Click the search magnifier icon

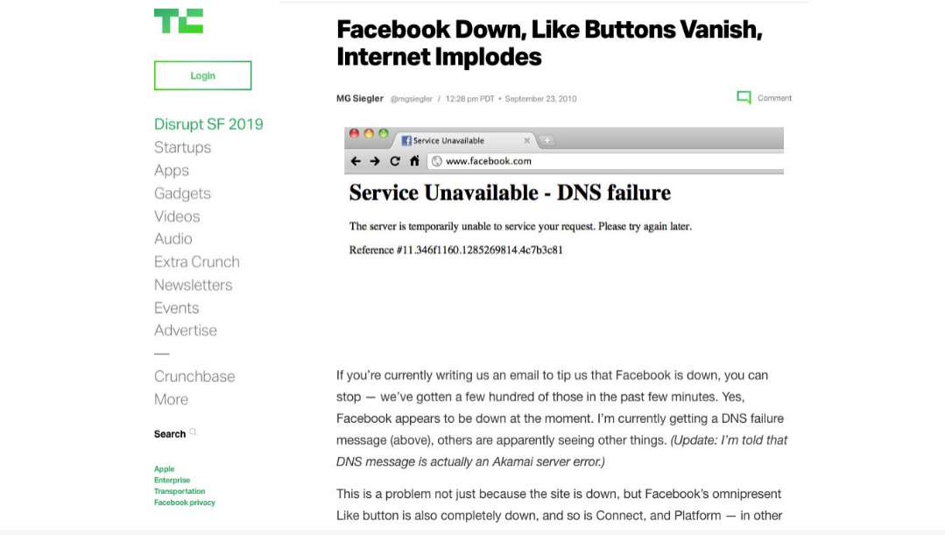(x=194, y=433)
